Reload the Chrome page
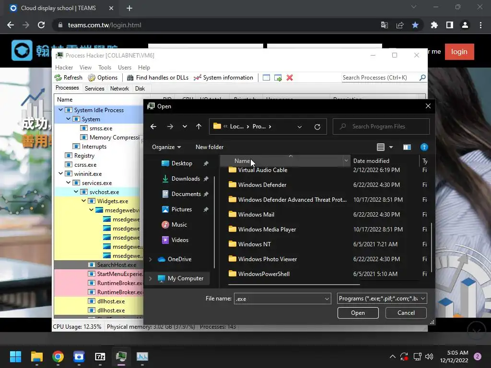 (x=41, y=25)
